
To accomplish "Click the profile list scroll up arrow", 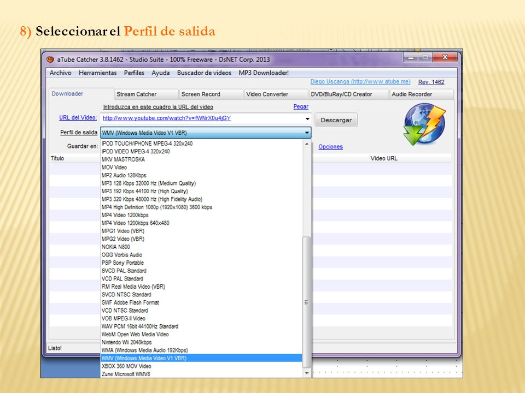I will (x=307, y=144).
